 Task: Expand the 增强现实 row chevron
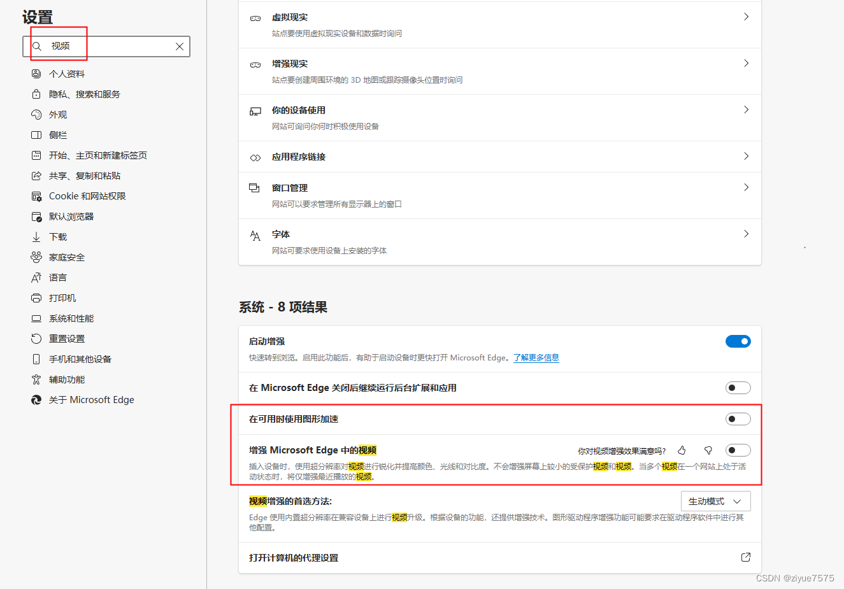click(x=746, y=63)
